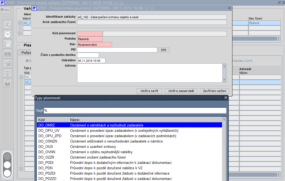Image resolution: width=285 pixels, height=181 pixels.
Task: Click the businessman person icon in sidebar
Action: coord(7,83)
